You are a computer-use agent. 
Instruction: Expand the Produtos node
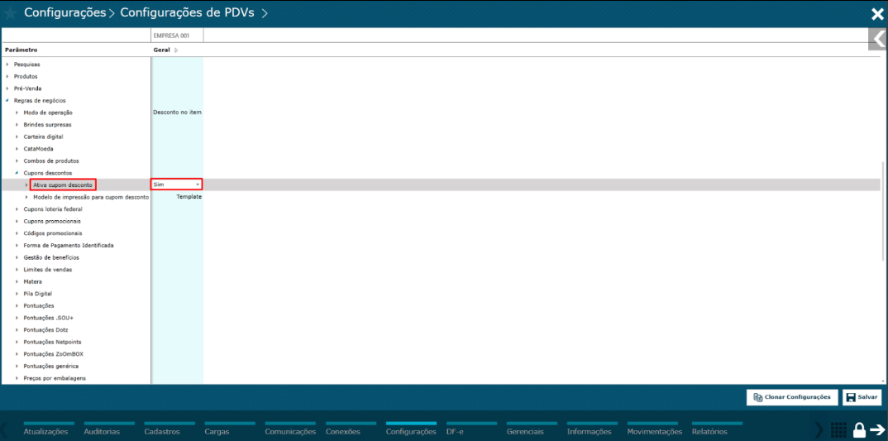click(7, 76)
